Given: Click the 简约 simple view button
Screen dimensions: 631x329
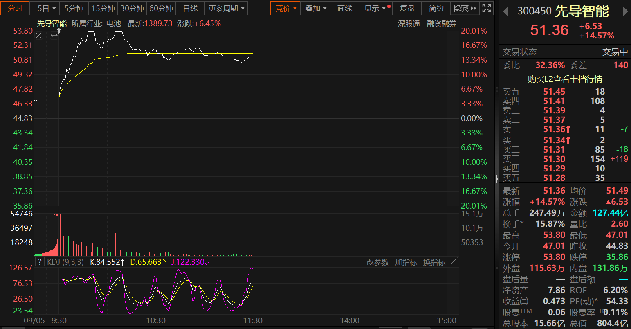Looking at the screenshot, I should tap(436, 8).
